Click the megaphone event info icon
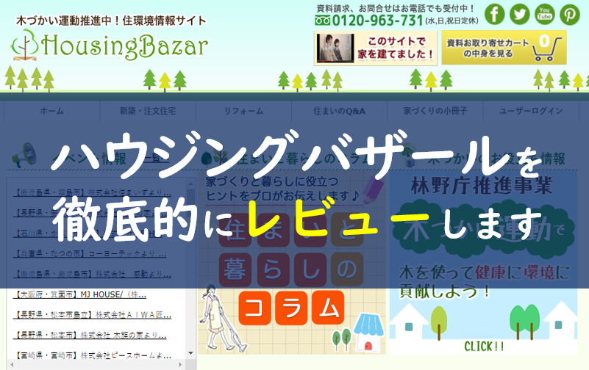The height and width of the screenshot is (370, 589). tap(24, 155)
